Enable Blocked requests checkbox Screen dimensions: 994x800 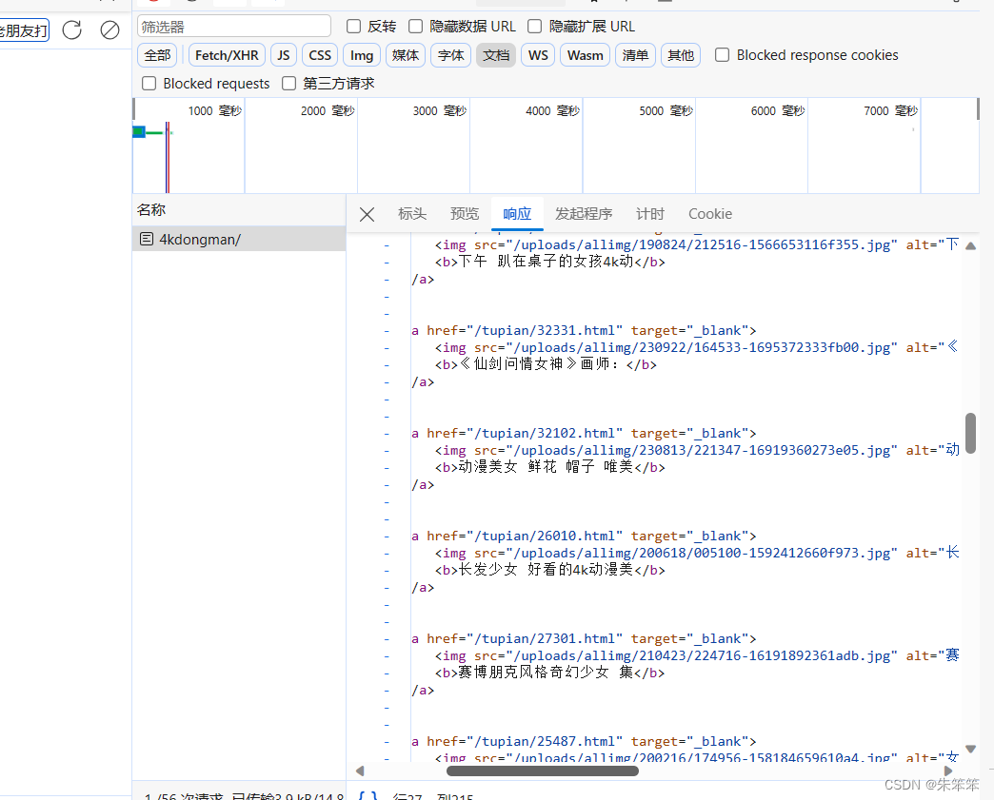[149, 83]
